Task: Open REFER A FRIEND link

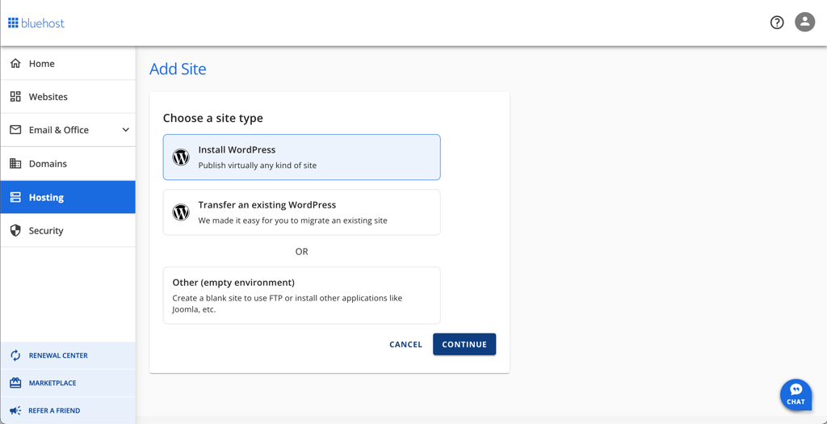Action: tap(68, 410)
